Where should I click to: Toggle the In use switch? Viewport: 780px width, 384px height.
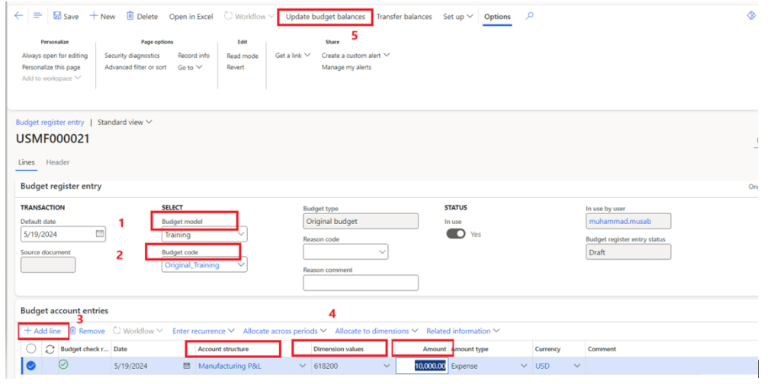tap(456, 234)
